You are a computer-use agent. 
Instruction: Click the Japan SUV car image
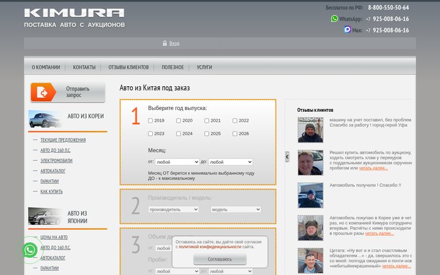(x=45, y=216)
